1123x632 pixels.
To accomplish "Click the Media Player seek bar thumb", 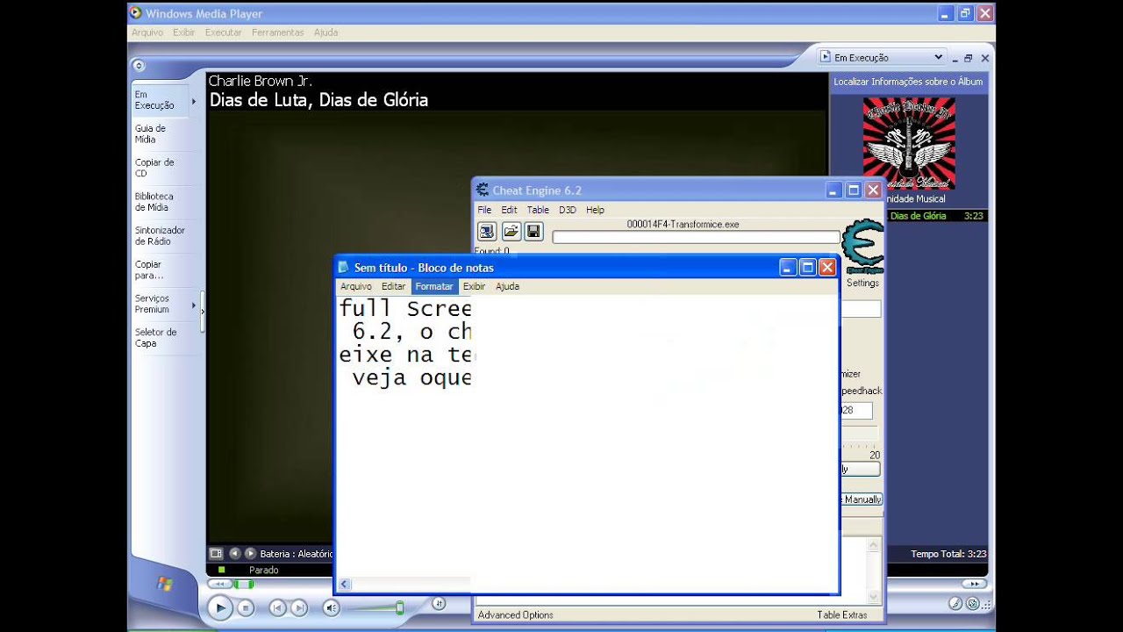I will 244,584.
